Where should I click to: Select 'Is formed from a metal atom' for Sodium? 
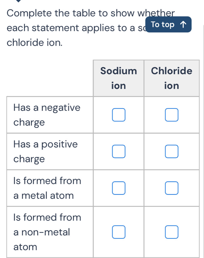tap(118, 188)
